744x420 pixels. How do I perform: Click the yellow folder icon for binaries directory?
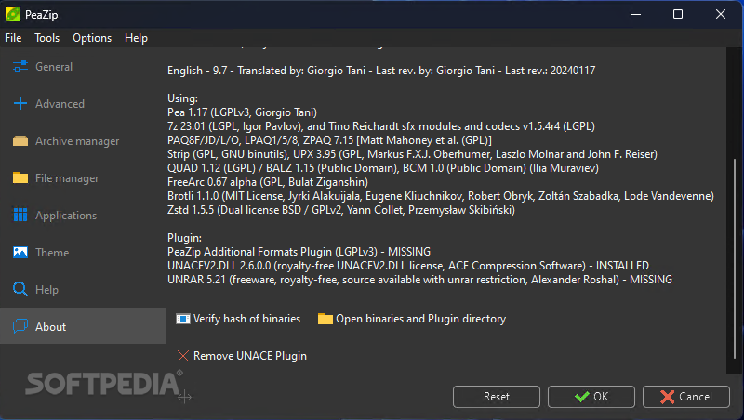point(325,319)
